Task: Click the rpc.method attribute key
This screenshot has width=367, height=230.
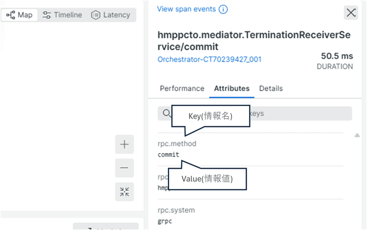Action: tap(177, 144)
